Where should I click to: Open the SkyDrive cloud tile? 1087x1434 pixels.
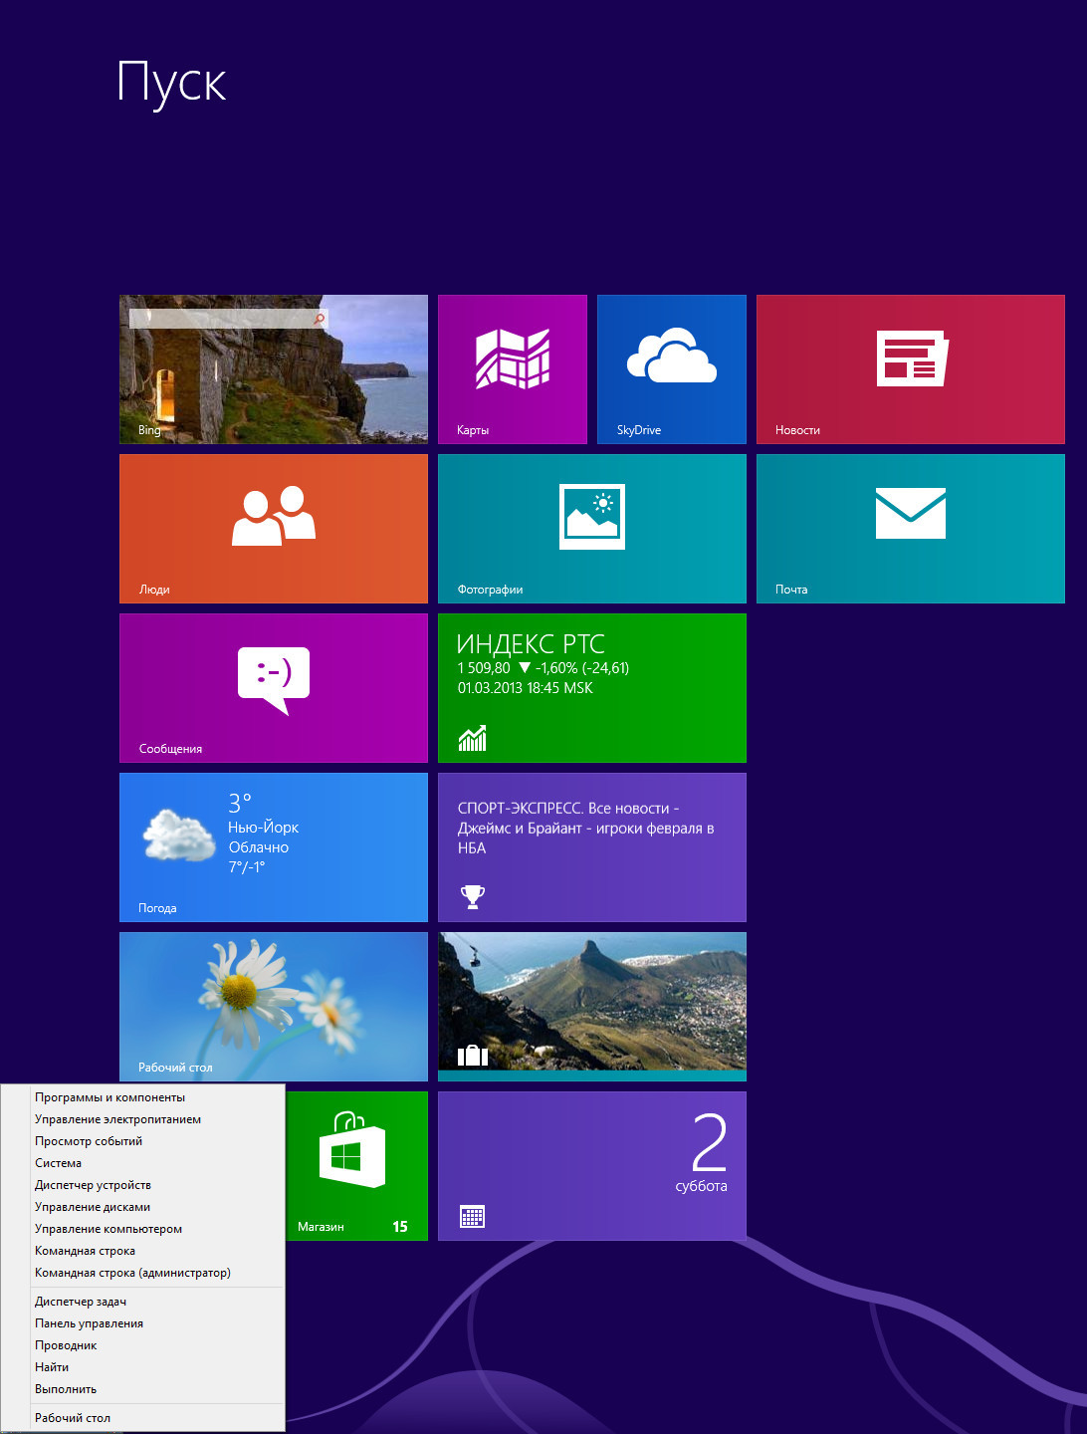(x=671, y=368)
